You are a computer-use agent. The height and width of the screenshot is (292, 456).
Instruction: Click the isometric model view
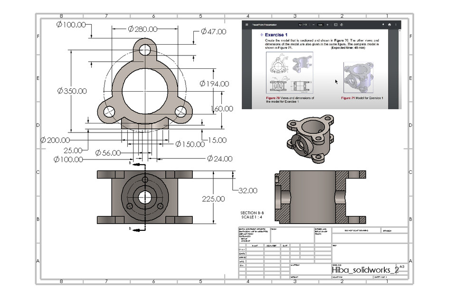(x=309, y=134)
